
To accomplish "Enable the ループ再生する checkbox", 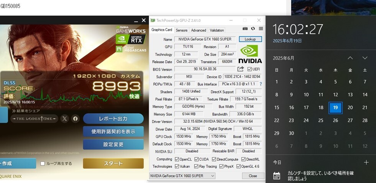I will [43, 163].
